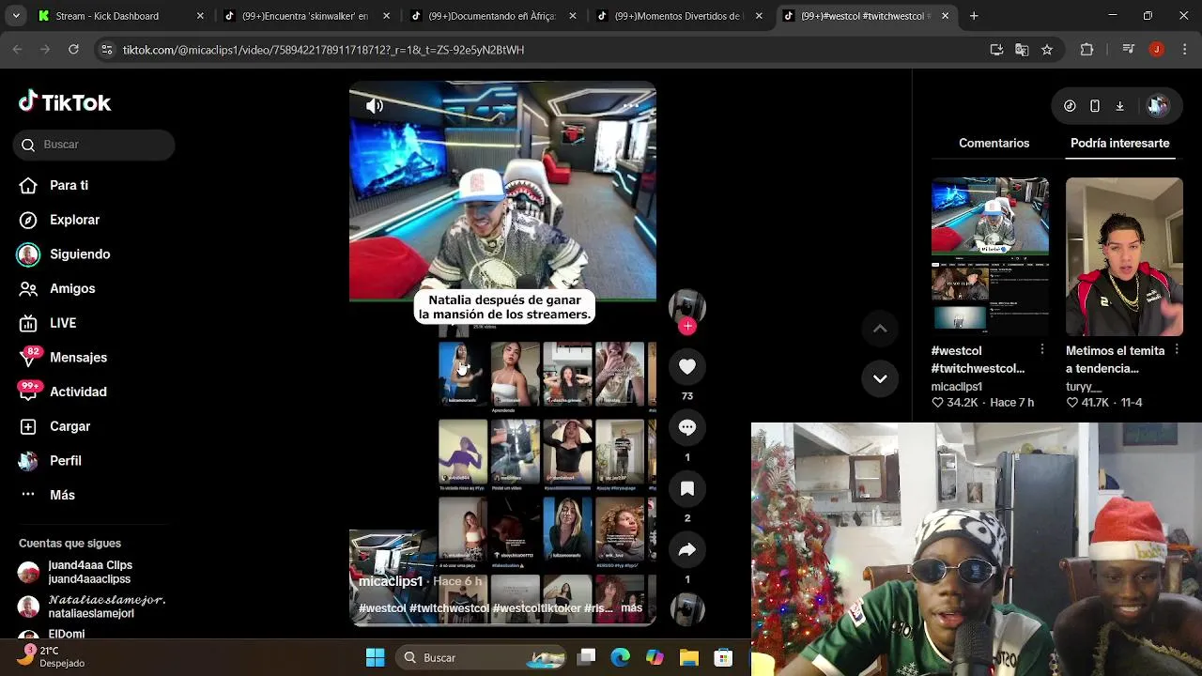Click the turyy__ author name under the recommendation
This screenshot has height=676, width=1202.
[1084, 386]
